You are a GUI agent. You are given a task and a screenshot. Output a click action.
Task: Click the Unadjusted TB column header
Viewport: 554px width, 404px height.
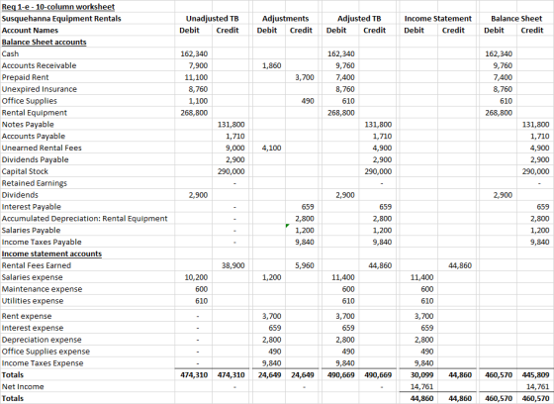(x=212, y=19)
